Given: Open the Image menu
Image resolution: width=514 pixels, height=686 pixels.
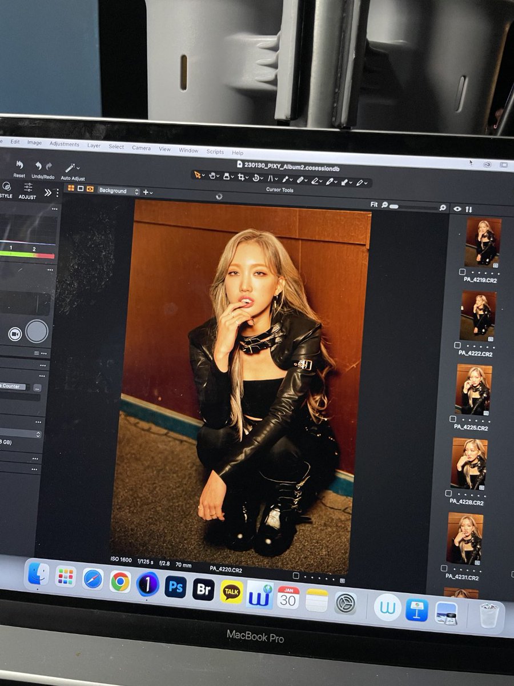Looking at the screenshot, I should tap(34, 143).
